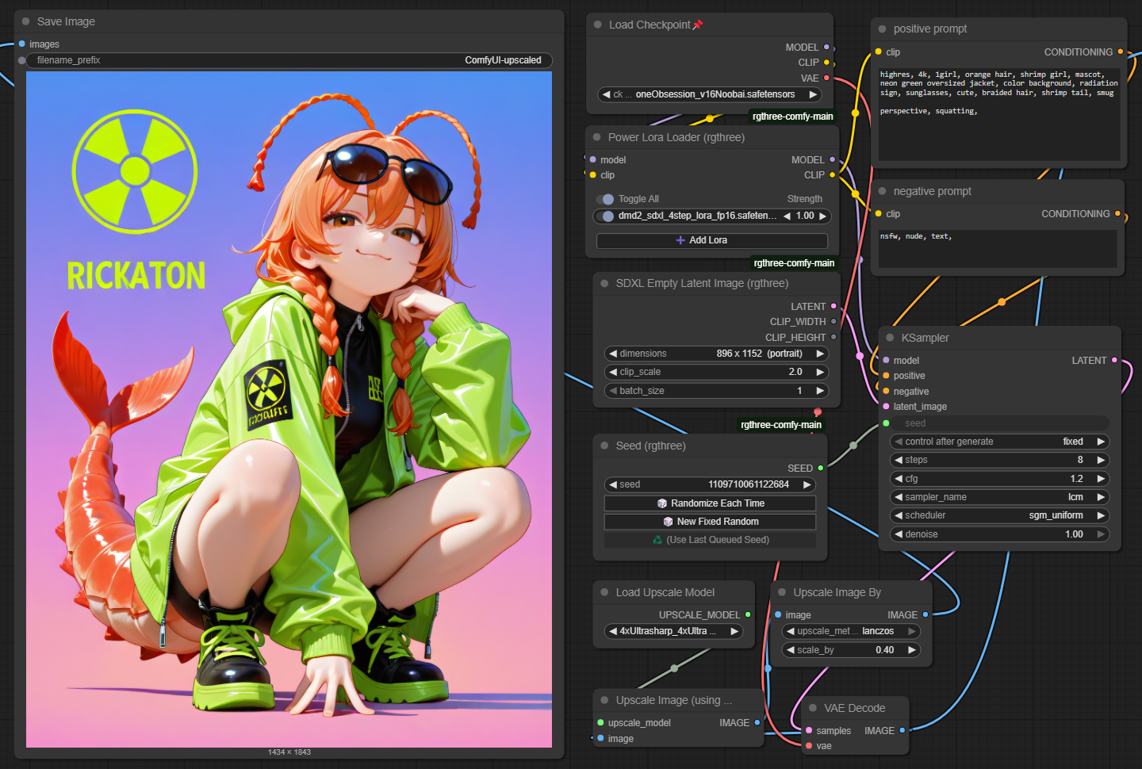Viewport: 1142px width, 769px height.
Task: Toggle the dmd2_sdxl_4step_lora on/off switch
Action: click(606, 216)
